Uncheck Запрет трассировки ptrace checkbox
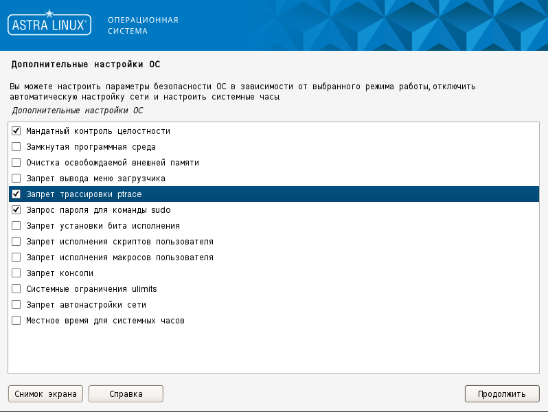548x412 pixels. 16,194
